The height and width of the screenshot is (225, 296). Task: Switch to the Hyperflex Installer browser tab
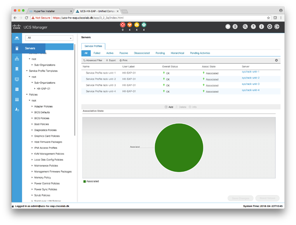coord(50,11)
